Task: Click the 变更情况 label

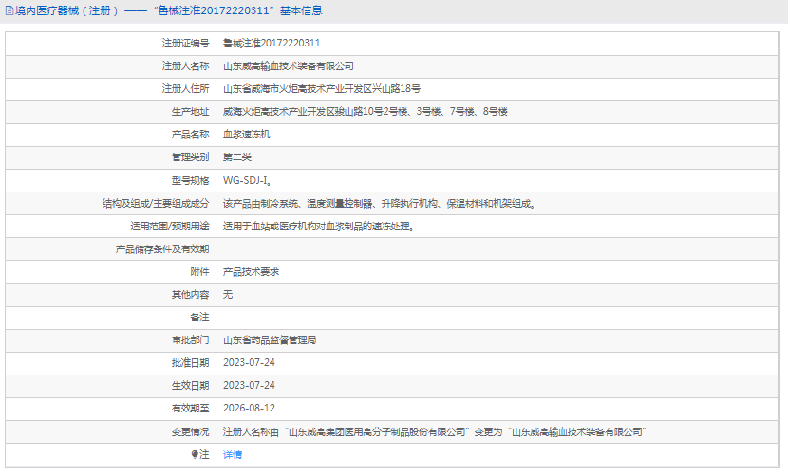Action: tap(190, 431)
